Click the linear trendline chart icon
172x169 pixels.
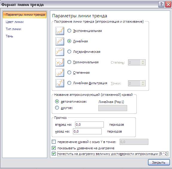point(60,41)
